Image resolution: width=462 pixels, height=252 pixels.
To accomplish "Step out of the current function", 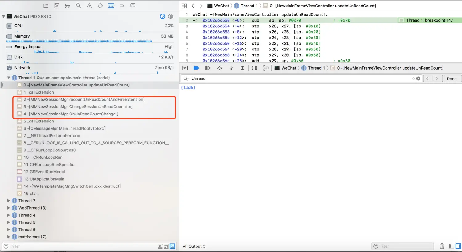I will pyautogui.click(x=242, y=68).
